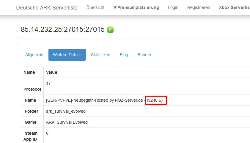250x143 pixels.
Task: Click the ark_survival_evolved folder value
Action: (66, 111)
